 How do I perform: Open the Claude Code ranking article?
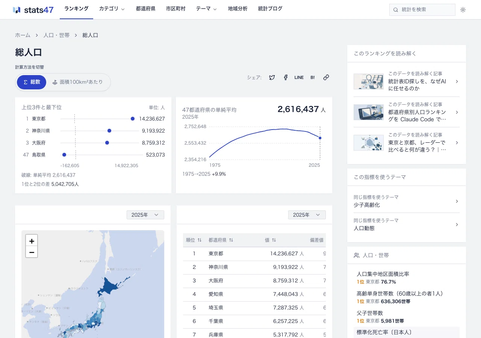click(407, 112)
